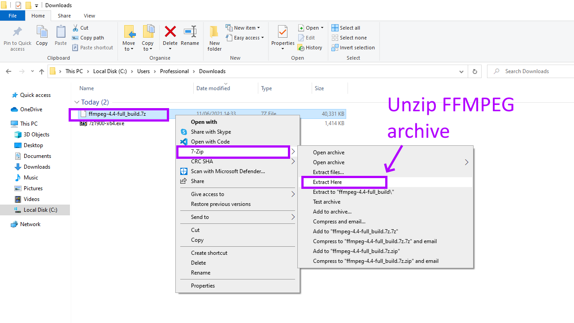Image resolution: width=574 pixels, height=323 pixels.
Task: Click the Copy ribbon icon
Action: (42, 32)
